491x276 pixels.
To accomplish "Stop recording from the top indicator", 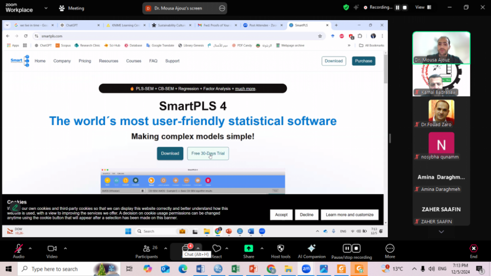I will [405, 7].
